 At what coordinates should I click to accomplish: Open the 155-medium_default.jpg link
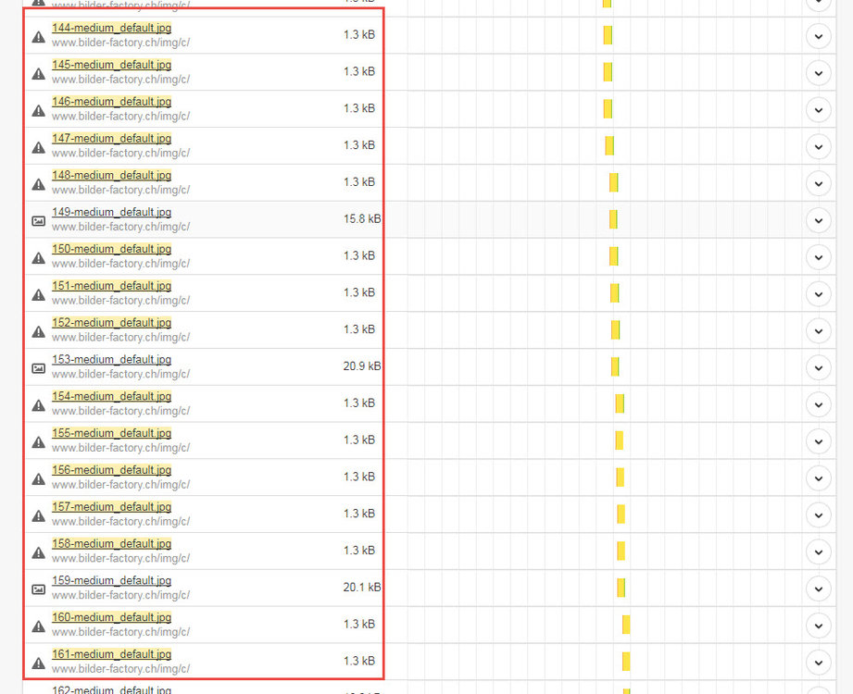point(111,433)
